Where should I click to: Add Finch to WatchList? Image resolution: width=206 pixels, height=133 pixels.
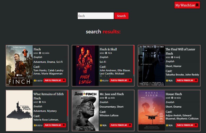[55, 80]
